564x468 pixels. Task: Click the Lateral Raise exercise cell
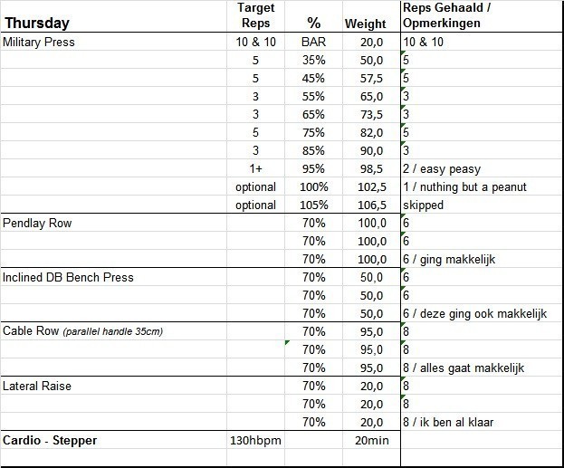coord(37,386)
